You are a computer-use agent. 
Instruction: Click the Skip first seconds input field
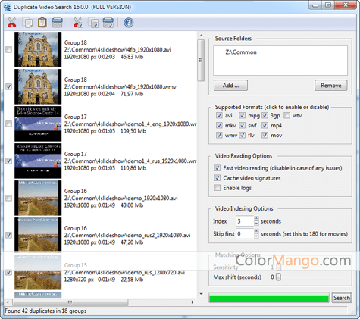pos(245,233)
